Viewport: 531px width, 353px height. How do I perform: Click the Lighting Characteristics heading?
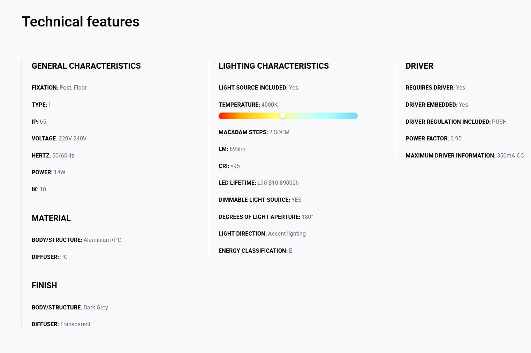(x=273, y=66)
